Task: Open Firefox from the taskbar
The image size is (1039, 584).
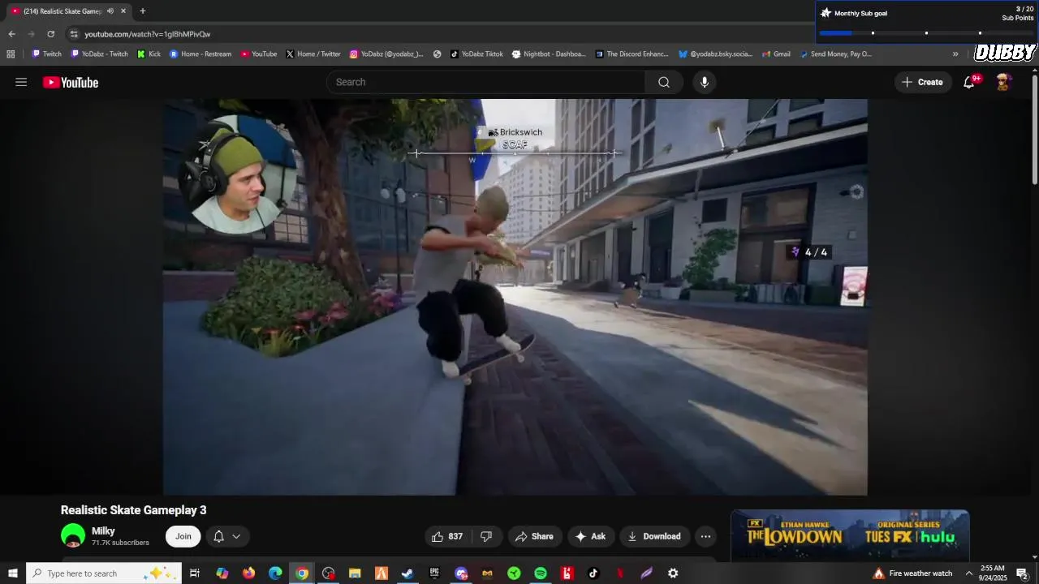Action: (248, 573)
